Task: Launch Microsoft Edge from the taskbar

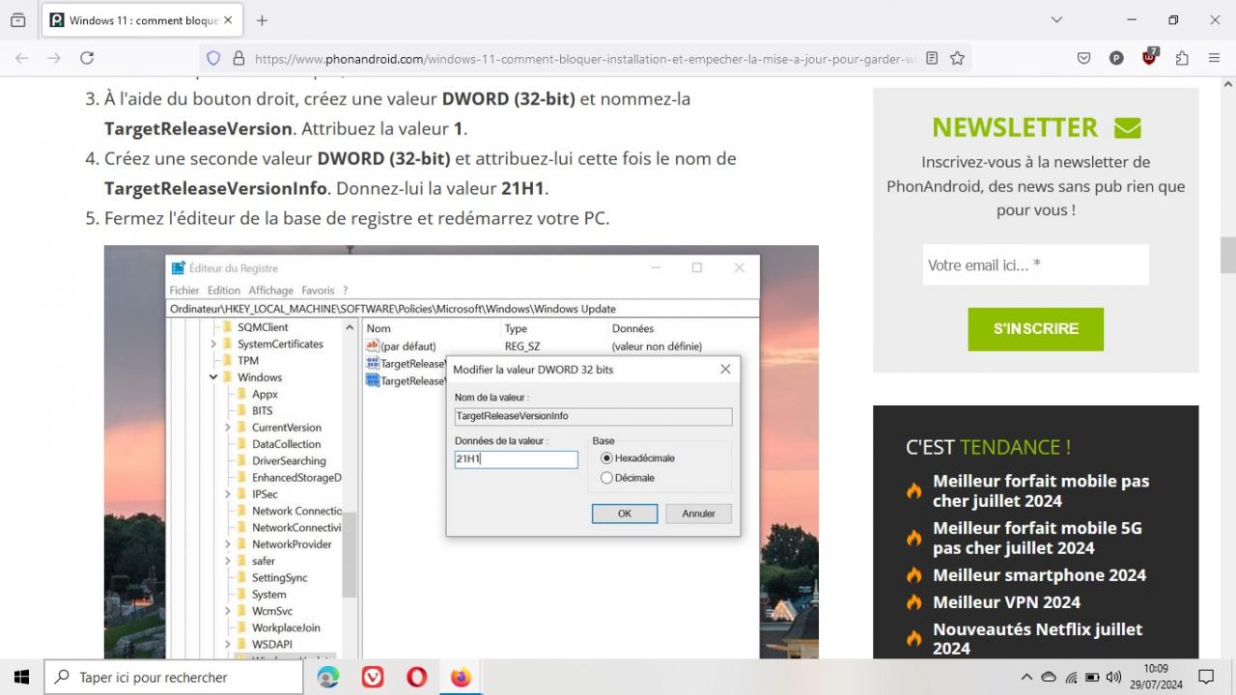Action: click(x=328, y=678)
